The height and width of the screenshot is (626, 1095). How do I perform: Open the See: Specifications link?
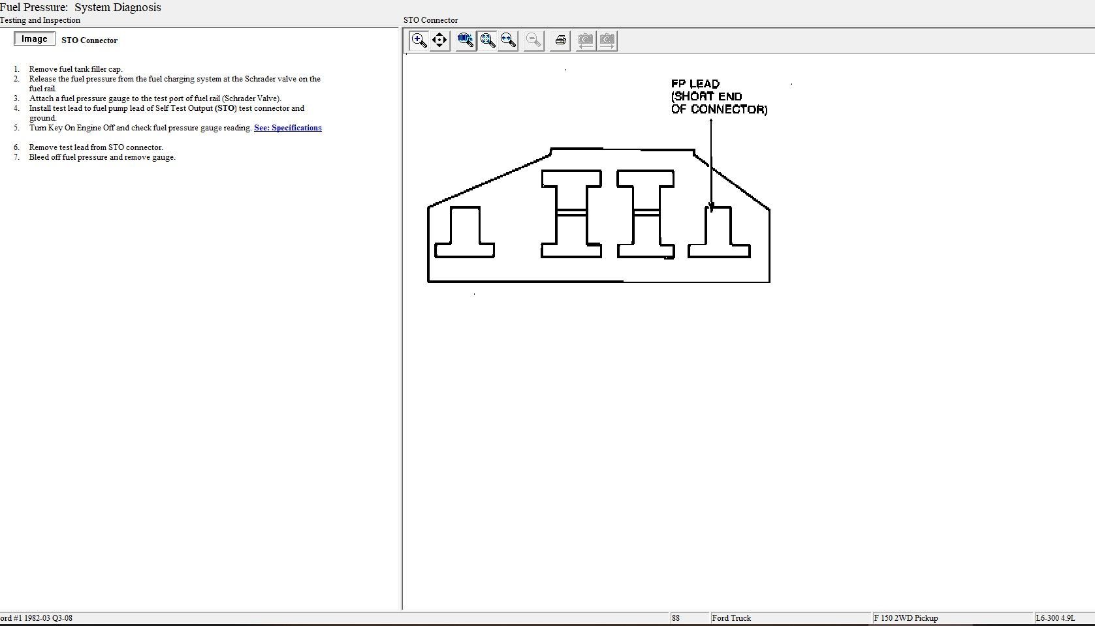(x=287, y=128)
